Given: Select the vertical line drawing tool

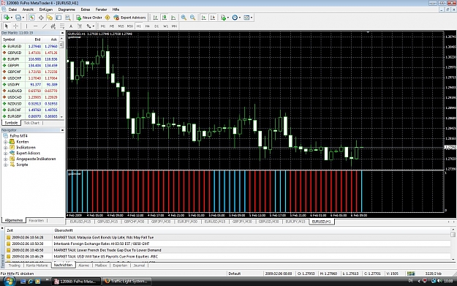Looking at the screenshot, I should tap(26, 26).
